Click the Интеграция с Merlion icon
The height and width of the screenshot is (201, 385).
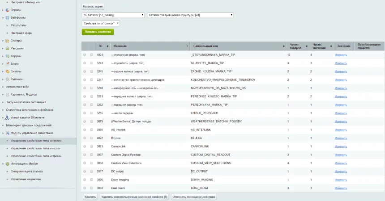pyautogui.click(x=7, y=163)
